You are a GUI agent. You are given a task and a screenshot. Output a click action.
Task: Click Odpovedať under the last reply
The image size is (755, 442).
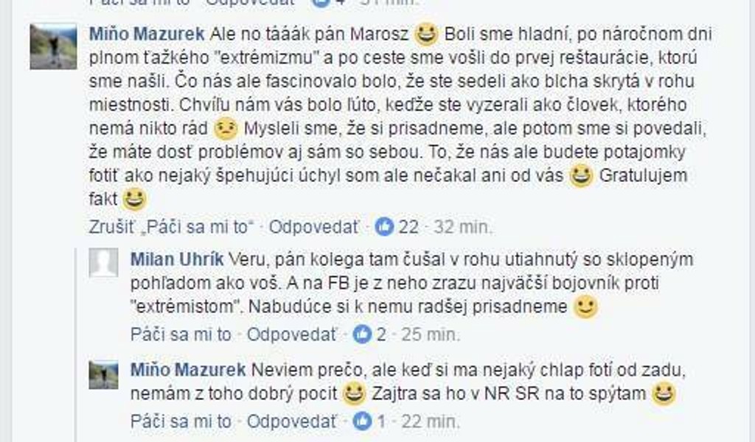pos(292,421)
